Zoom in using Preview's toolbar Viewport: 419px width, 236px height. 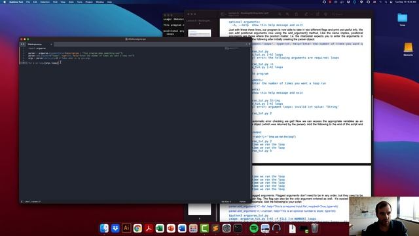pos(287,14)
